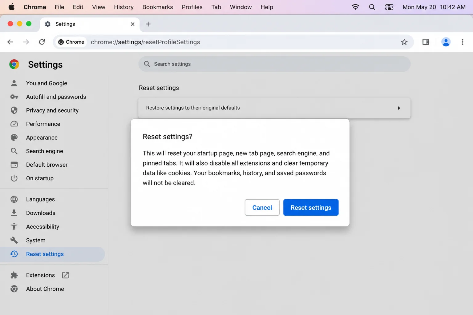Viewport: 473px width, 315px height.
Task: Focus the Search settings field
Action: pos(274,64)
